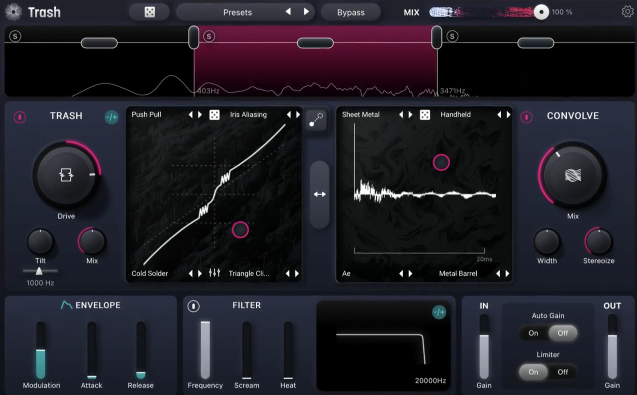The height and width of the screenshot is (395, 637).
Task: Click the Envelope shape icon
Action: pyautogui.click(x=66, y=305)
